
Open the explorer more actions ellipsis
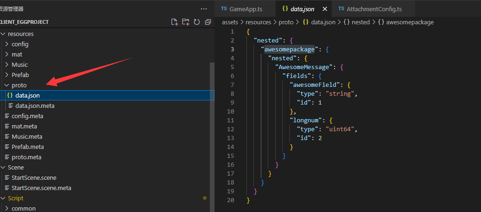point(203,9)
